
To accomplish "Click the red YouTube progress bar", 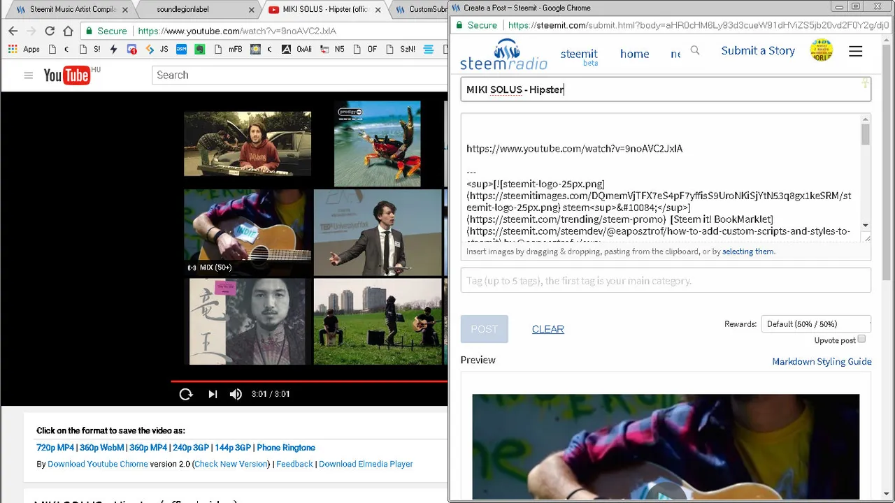I will [309, 381].
